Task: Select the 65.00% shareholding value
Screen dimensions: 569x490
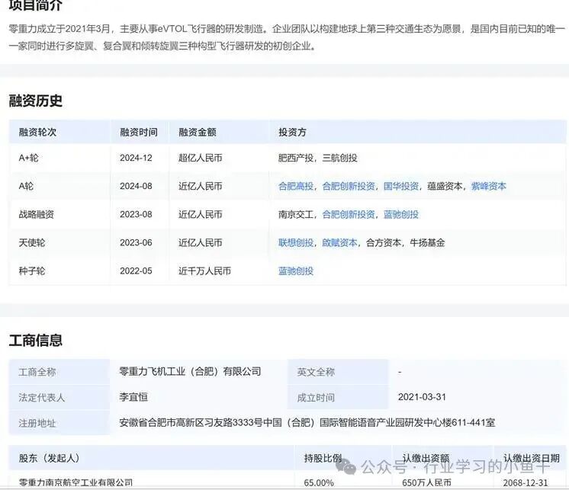Action: [x=319, y=482]
